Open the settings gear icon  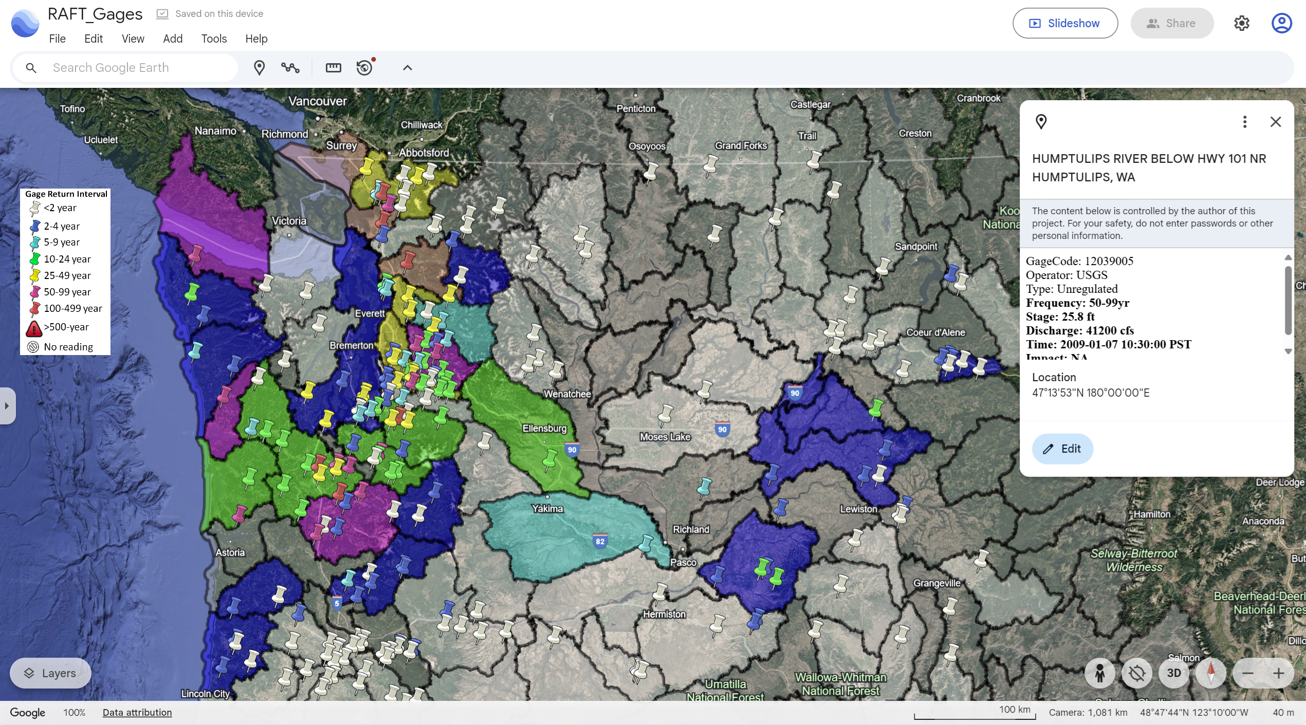point(1242,23)
